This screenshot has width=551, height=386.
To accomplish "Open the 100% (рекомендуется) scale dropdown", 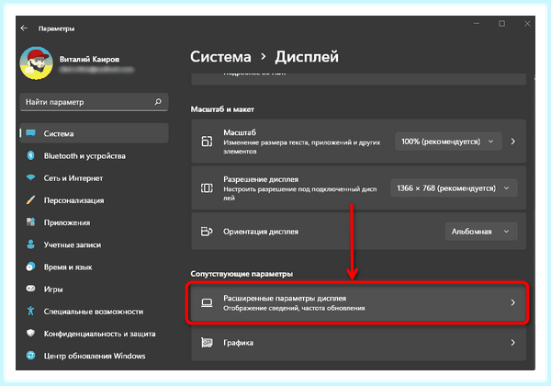I will [x=448, y=142].
